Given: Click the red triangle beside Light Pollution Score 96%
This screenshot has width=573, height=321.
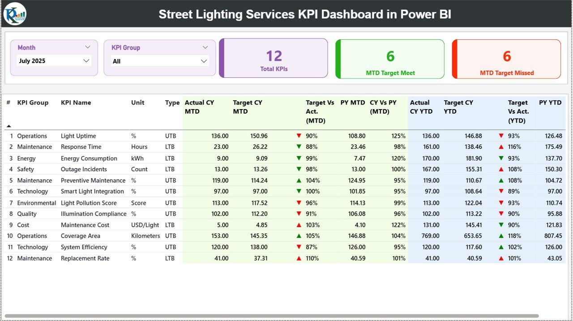Looking at the screenshot, I should [x=299, y=203].
